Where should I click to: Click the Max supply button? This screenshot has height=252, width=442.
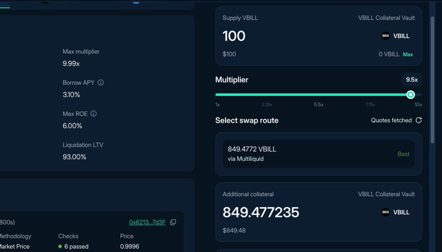coord(408,55)
